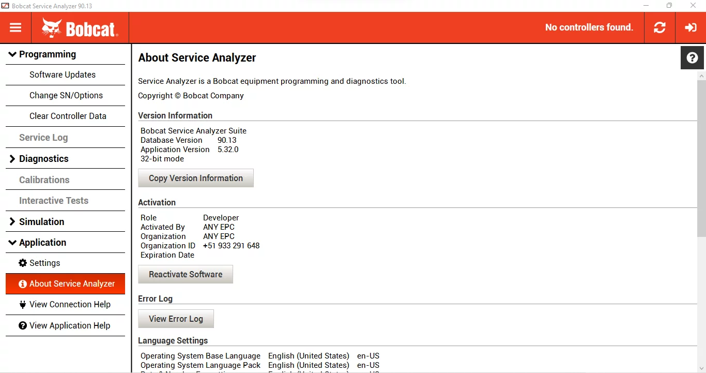Open Clear Controller Data page
This screenshot has height=373, width=706.
68,116
